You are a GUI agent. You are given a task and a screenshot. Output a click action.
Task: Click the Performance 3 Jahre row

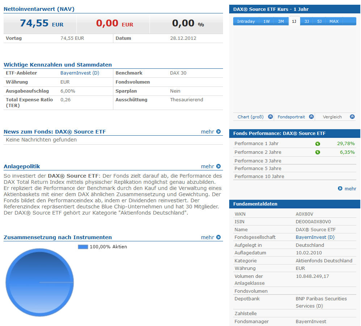(x=295, y=161)
